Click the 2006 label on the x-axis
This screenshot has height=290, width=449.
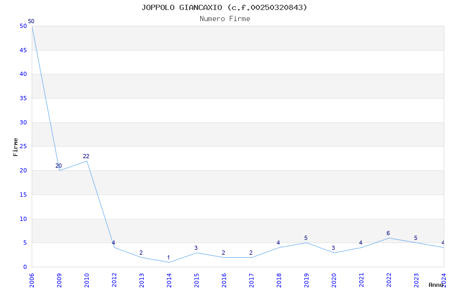click(32, 279)
